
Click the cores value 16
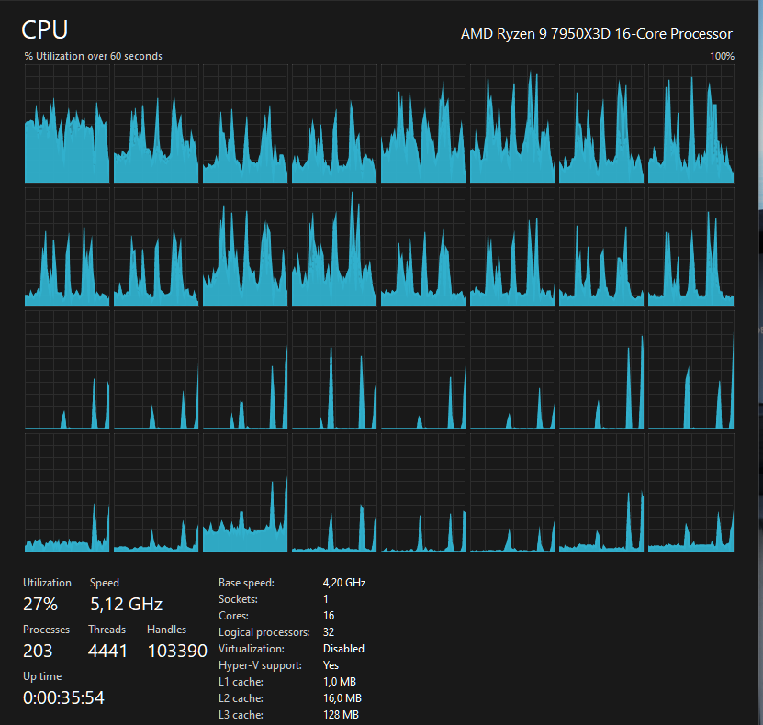click(x=329, y=616)
